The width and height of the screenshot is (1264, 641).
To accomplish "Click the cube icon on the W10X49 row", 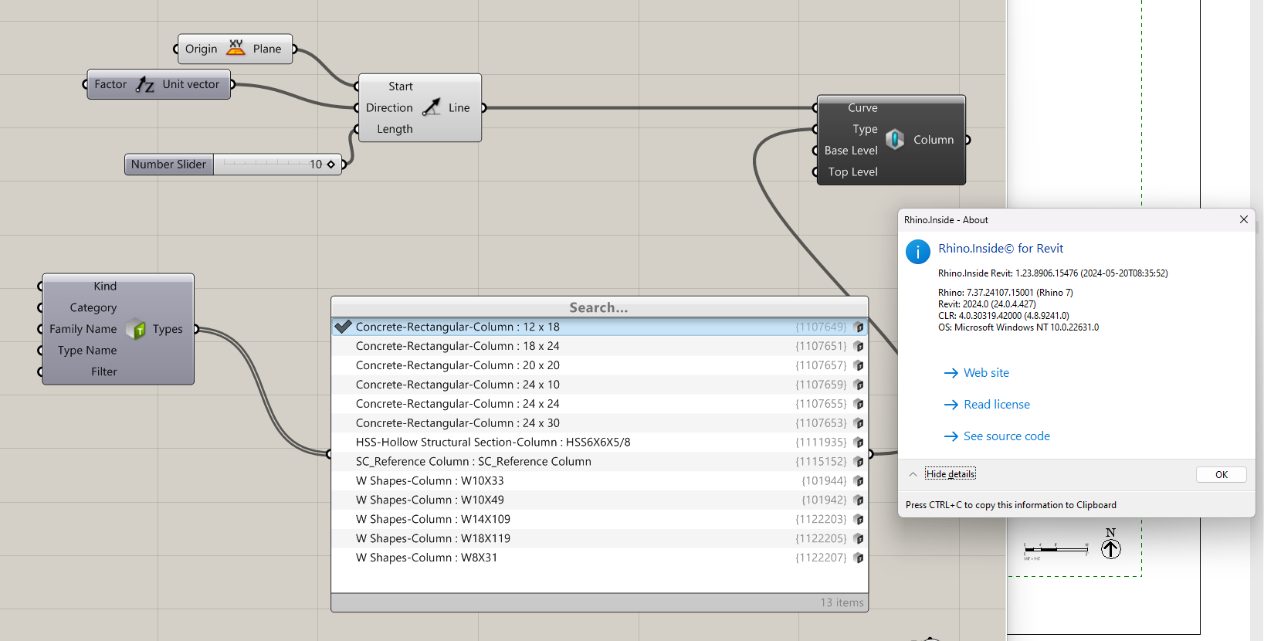I will click(858, 500).
